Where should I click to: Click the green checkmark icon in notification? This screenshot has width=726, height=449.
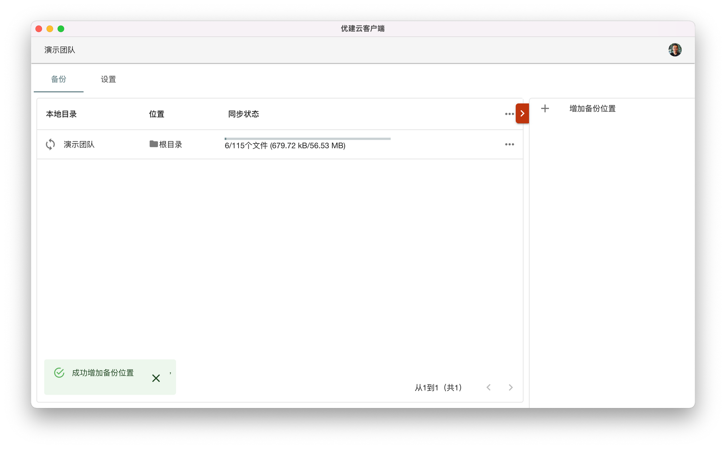coord(59,372)
